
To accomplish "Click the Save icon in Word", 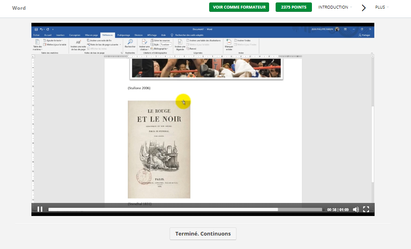I will (x=36, y=29).
